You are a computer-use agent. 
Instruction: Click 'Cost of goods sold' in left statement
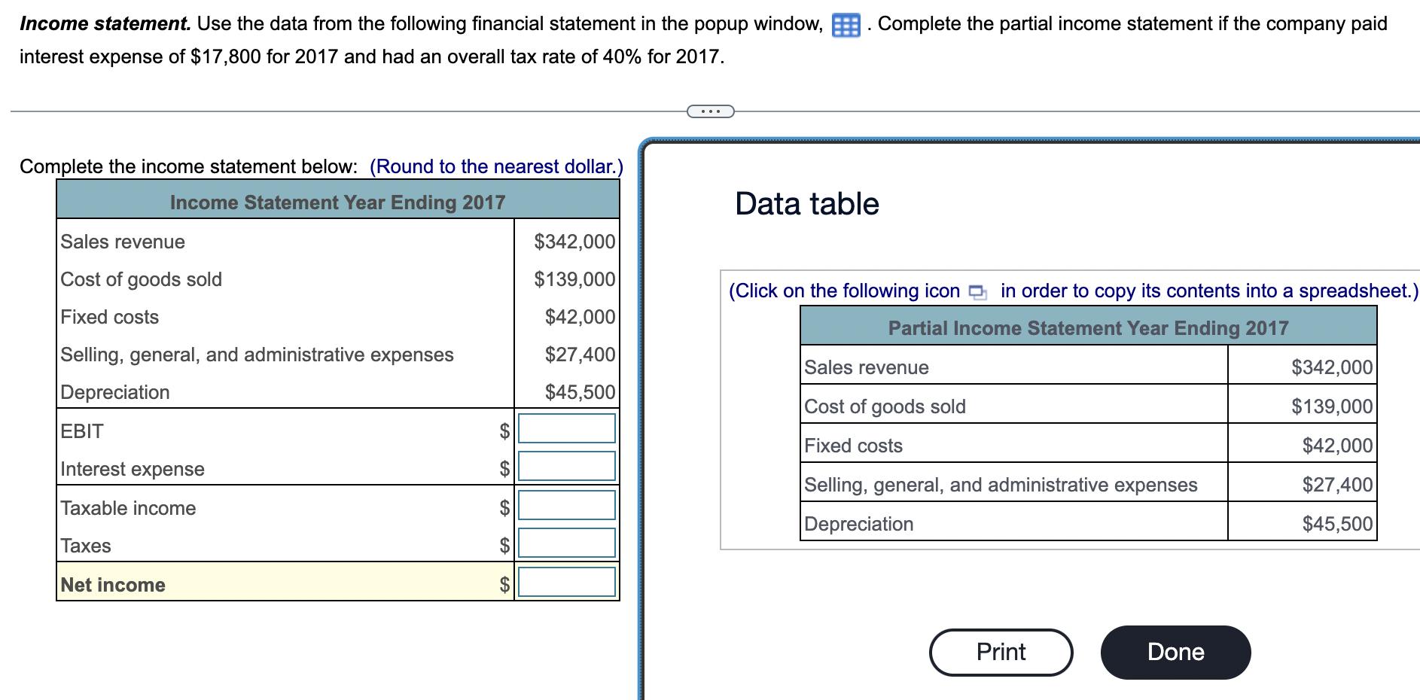tap(141, 279)
